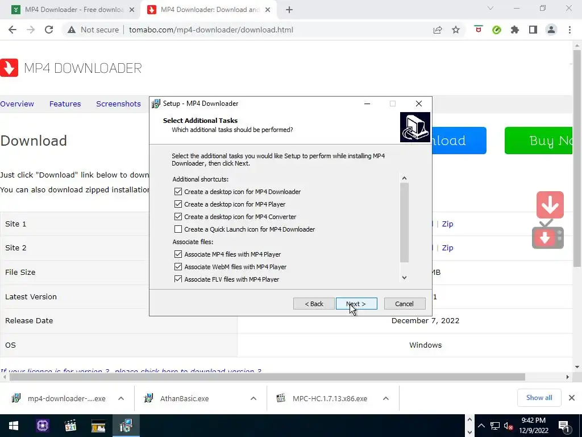The height and width of the screenshot is (437, 582).
Task: Reload the tomabo.com page
Action: [x=49, y=30]
